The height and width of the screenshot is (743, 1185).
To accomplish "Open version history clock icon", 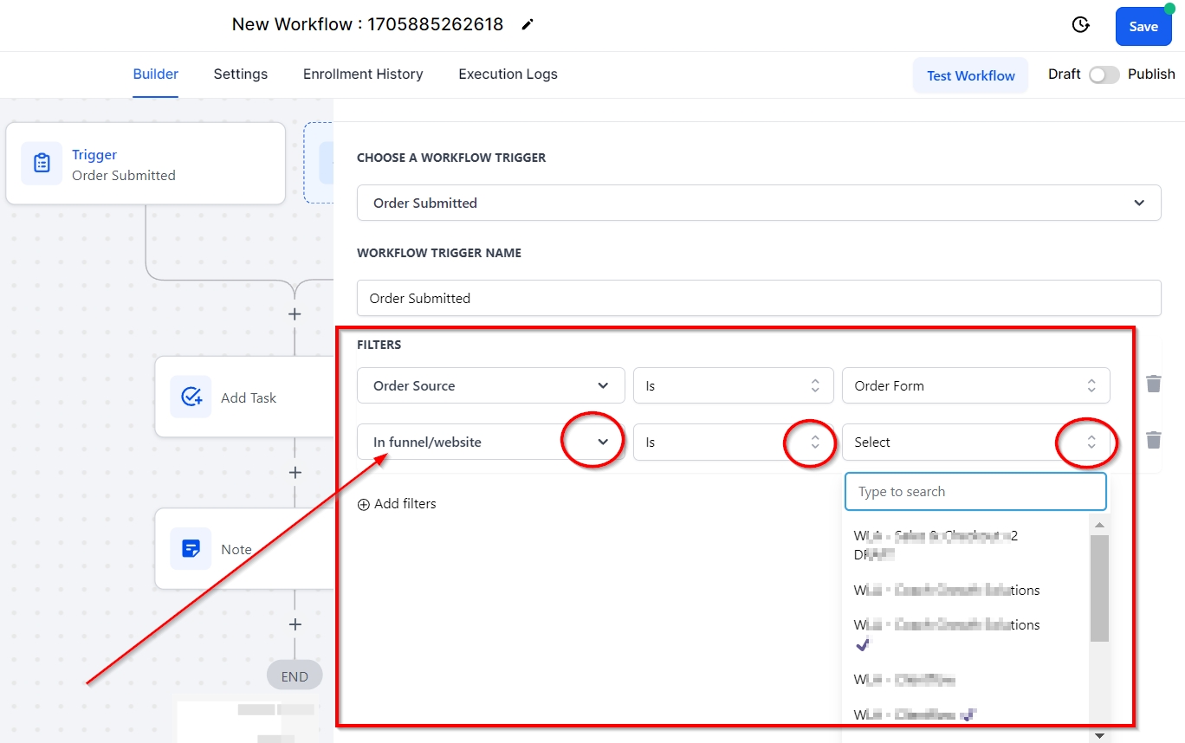I will tap(1080, 25).
